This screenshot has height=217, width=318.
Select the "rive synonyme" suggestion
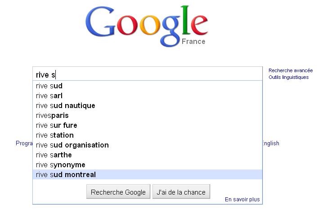click(148, 165)
